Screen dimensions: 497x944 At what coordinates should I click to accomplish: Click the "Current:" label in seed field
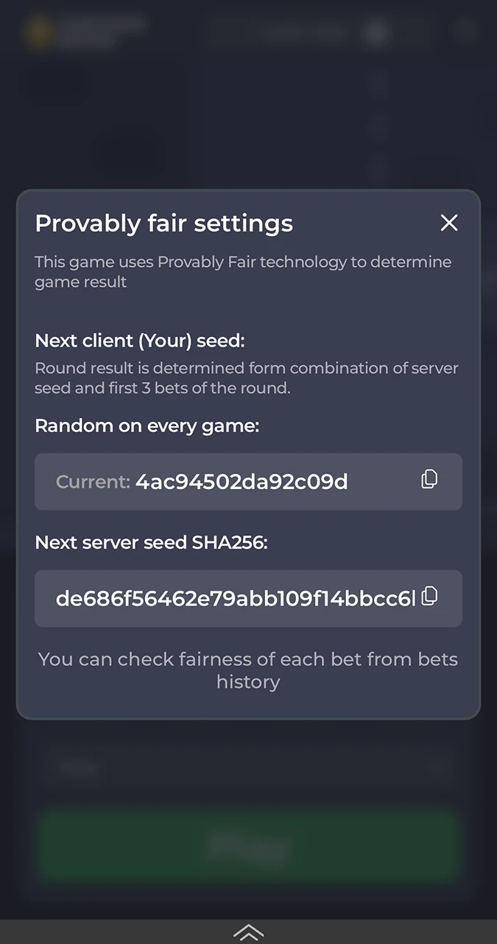(x=93, y=482)
